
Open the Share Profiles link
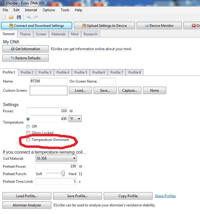click(x=165, y=196)
